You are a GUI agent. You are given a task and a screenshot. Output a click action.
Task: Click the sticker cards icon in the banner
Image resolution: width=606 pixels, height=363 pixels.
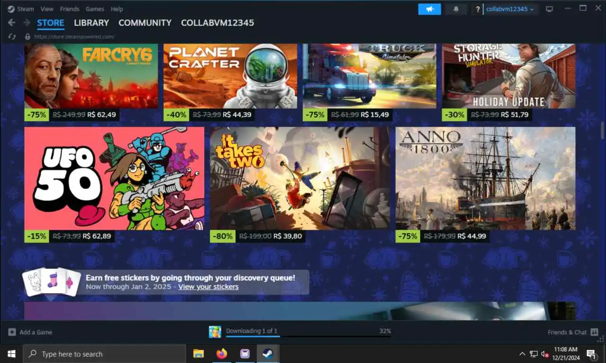(51, 283)
